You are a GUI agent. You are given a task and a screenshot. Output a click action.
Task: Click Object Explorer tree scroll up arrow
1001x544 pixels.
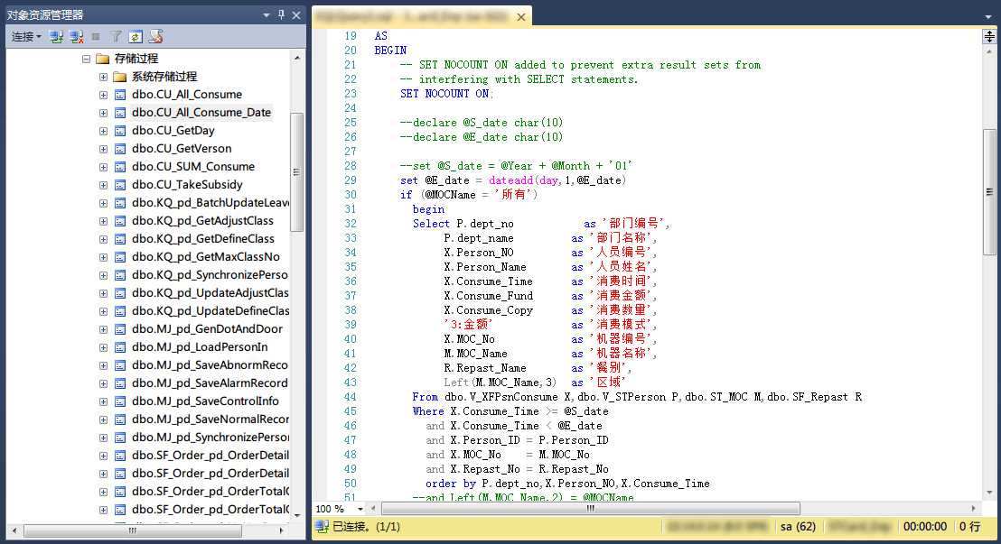click(297, 58)
